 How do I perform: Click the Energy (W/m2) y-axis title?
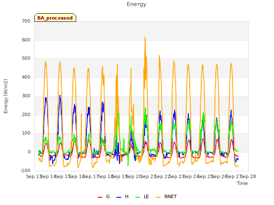[6, 96]
